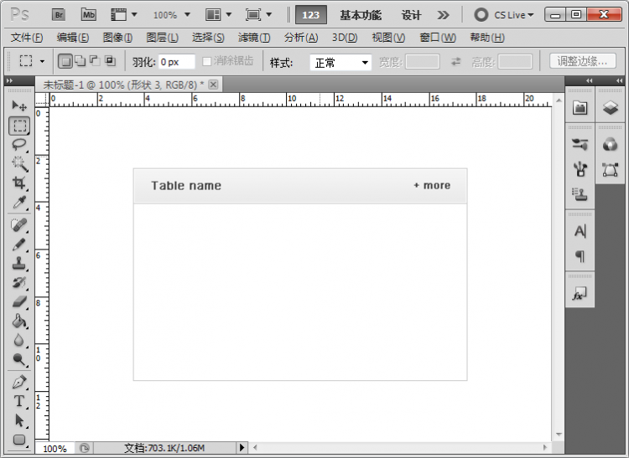Select the Clone Stamp tool
The image size is (629, 458).
[18, 264]
